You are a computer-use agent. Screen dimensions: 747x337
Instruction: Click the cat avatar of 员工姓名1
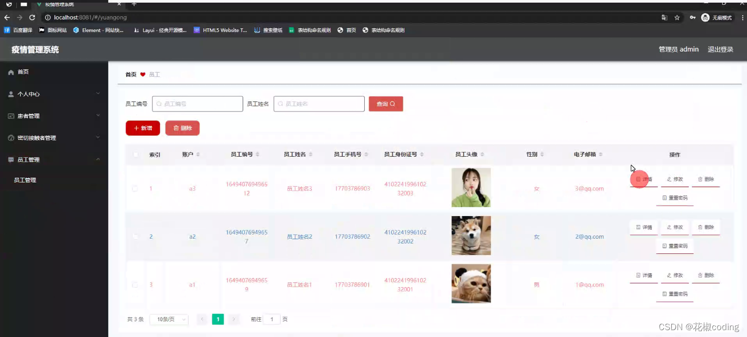(x=471, y=283)
